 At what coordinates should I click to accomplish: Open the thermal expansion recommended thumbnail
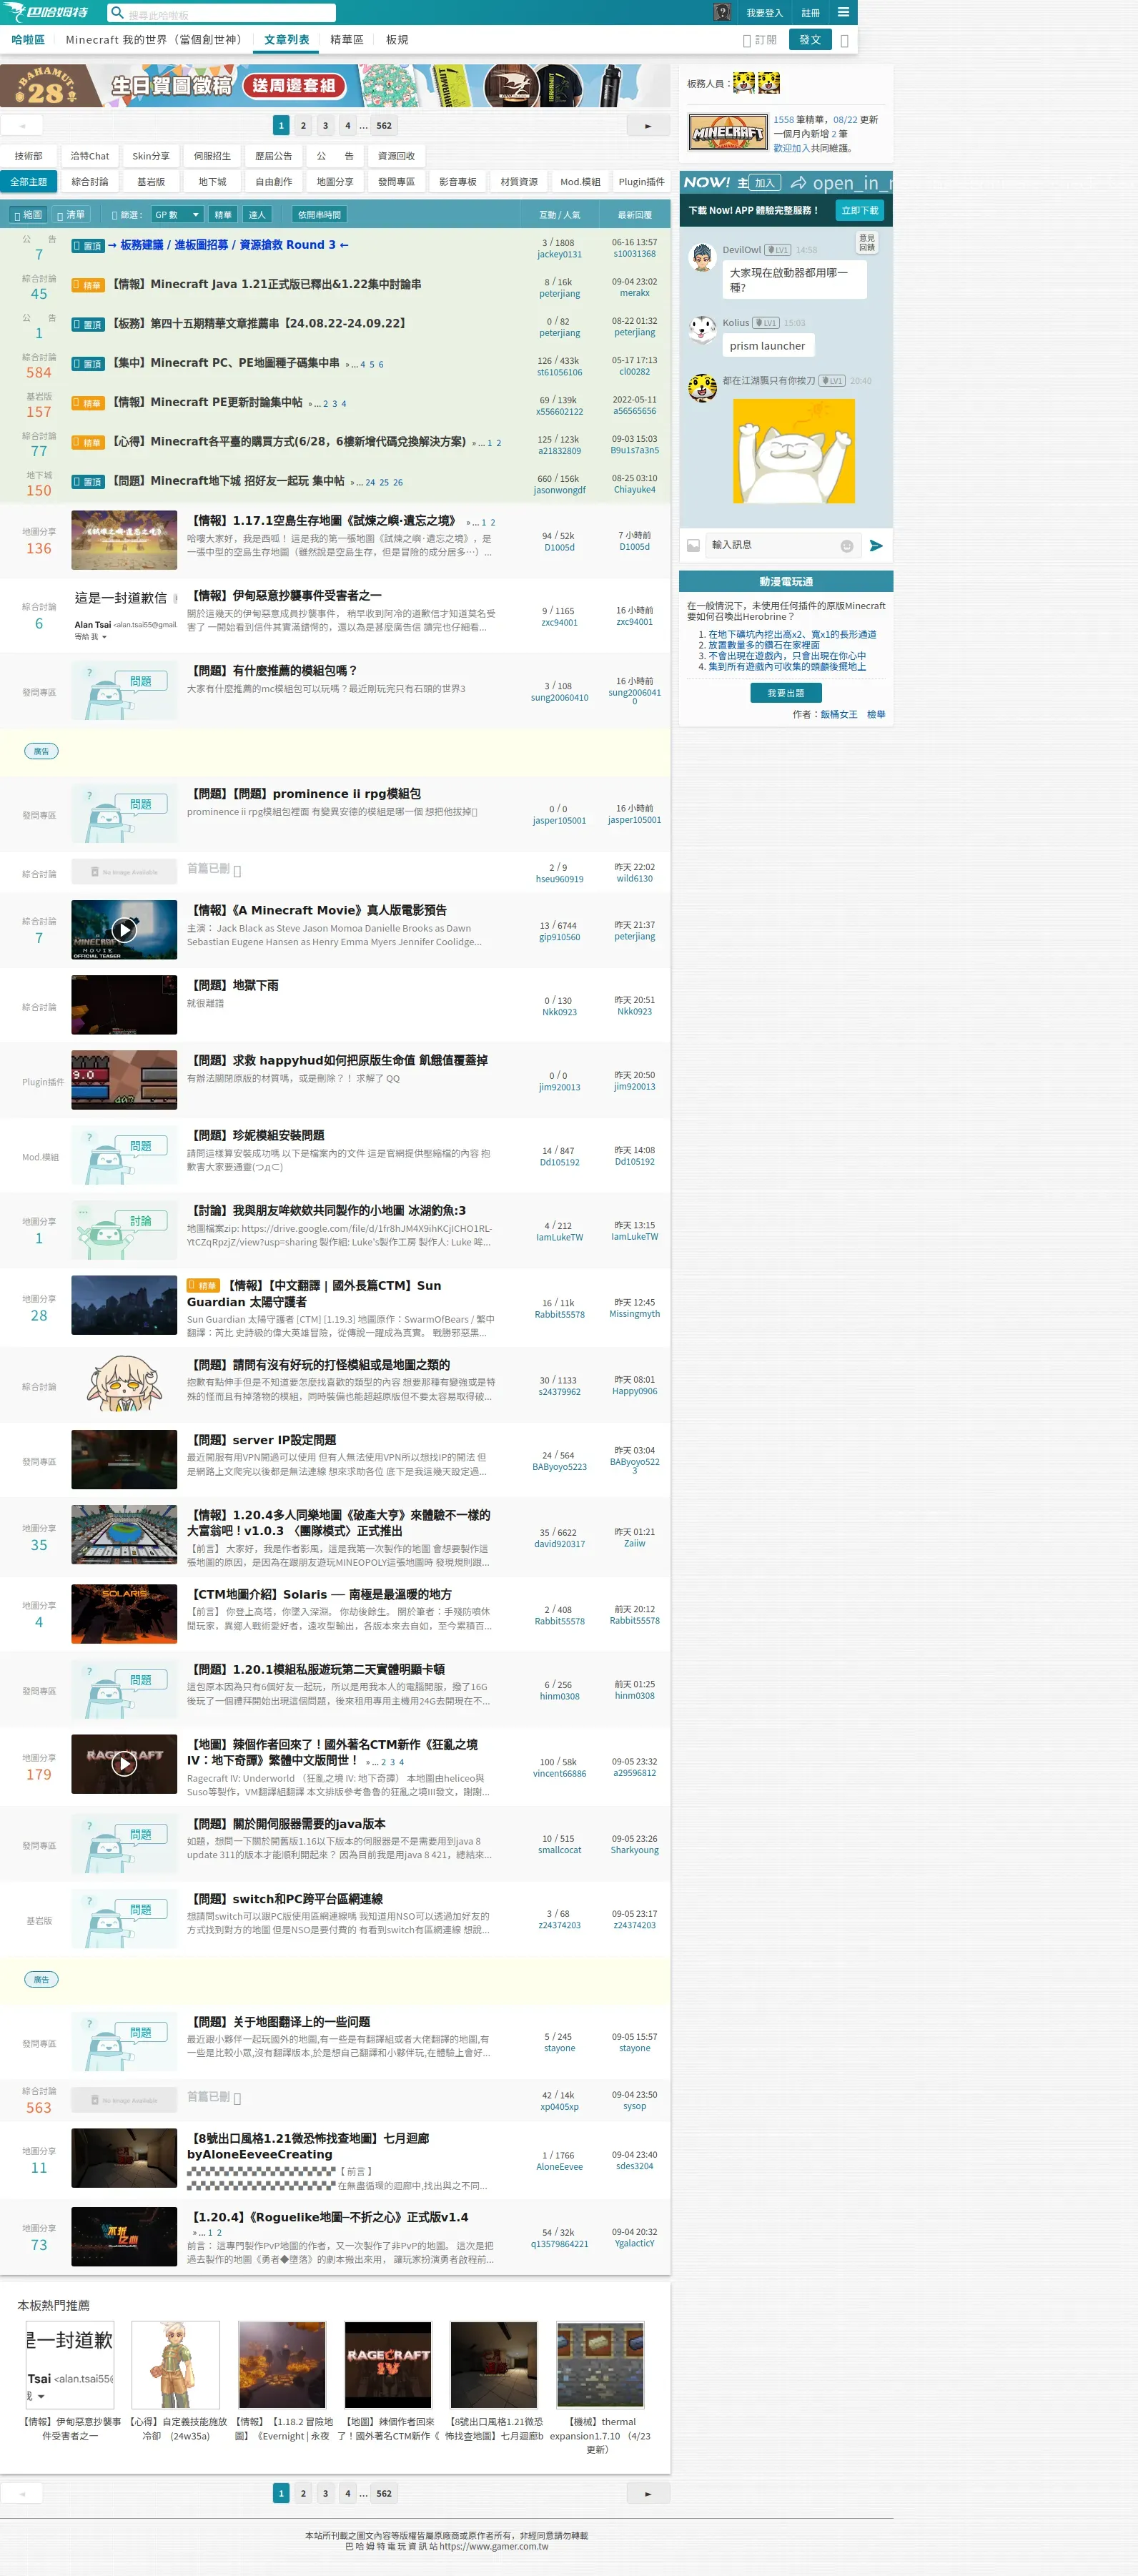click(x=600, y=2364)
